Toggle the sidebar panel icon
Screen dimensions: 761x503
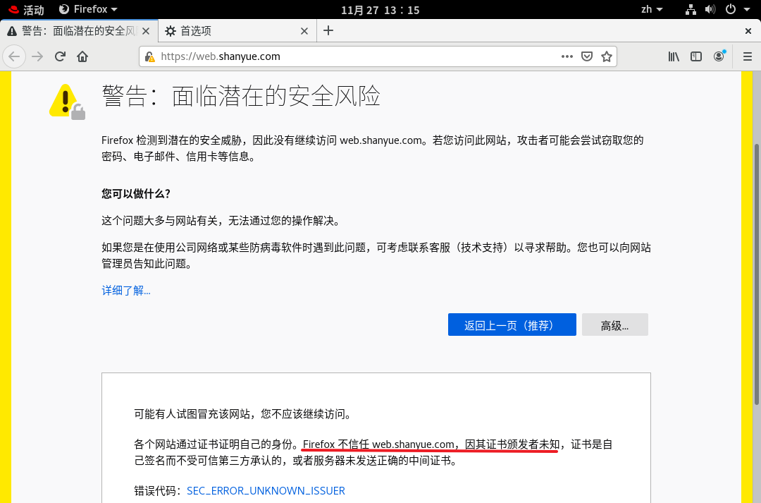696,56
